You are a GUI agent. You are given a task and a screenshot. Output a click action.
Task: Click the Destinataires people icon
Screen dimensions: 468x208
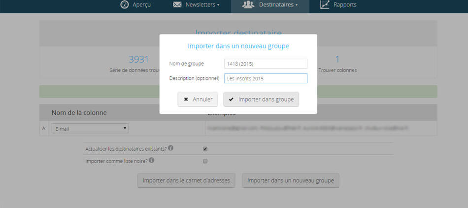coord(248,5)
